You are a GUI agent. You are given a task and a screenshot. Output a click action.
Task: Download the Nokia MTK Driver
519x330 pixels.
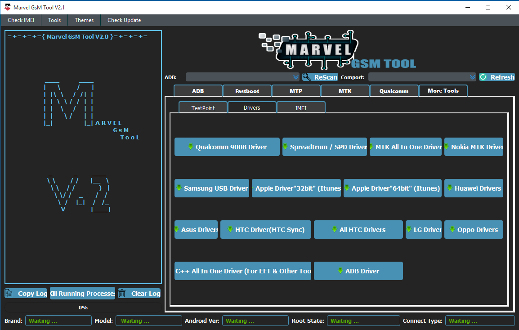[x=474, y=147]
